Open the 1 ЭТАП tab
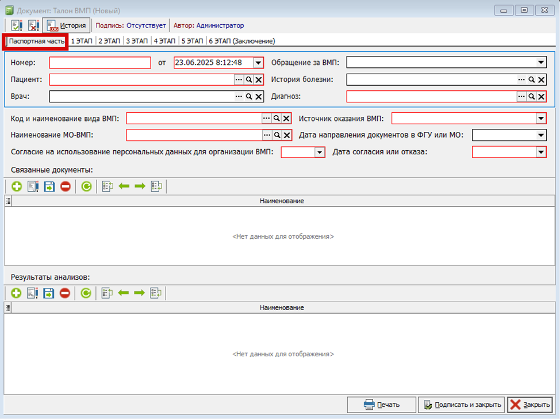The width and height of the screenshot is (560, 419). coord(82,41)
